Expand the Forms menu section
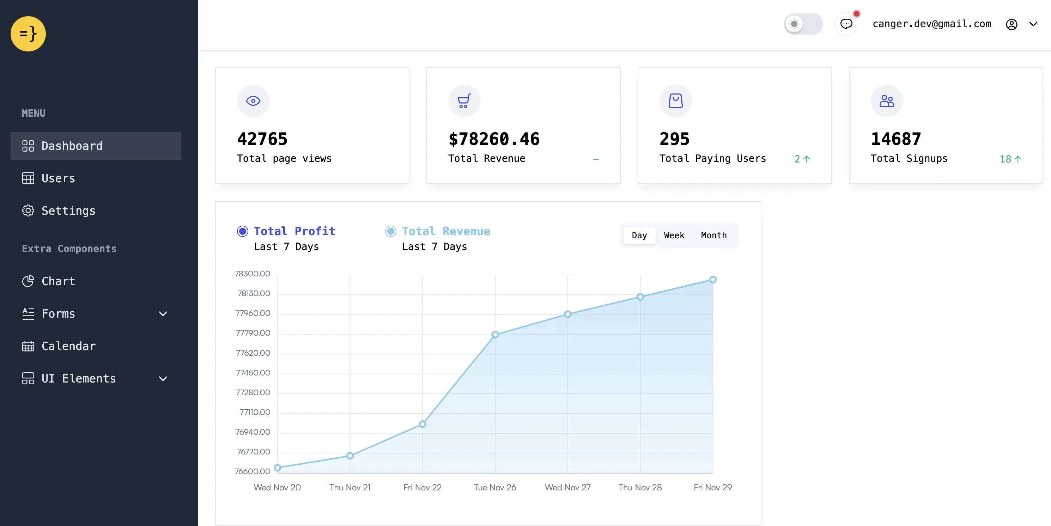The image size is (1051, 526). click(x=163, y=313)
